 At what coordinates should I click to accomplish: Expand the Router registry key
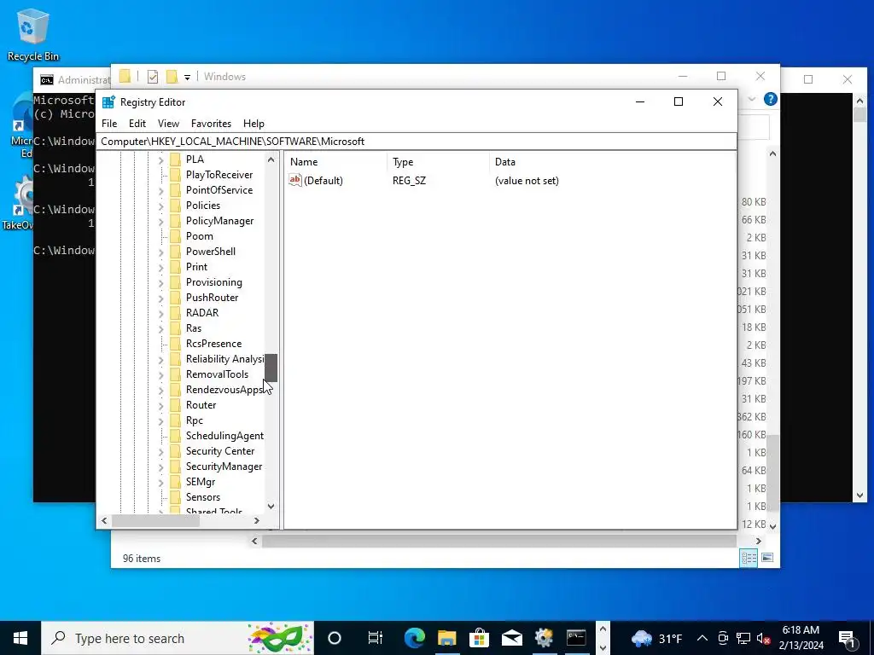coord(160,405)
